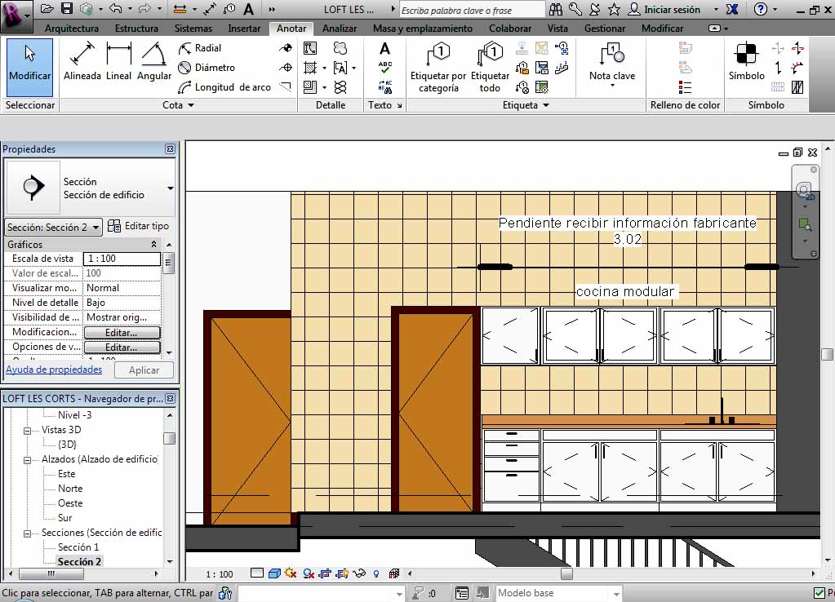Open the Vista ribbon tab
This screenshot has width=835, height=602.
click(557, 29)
